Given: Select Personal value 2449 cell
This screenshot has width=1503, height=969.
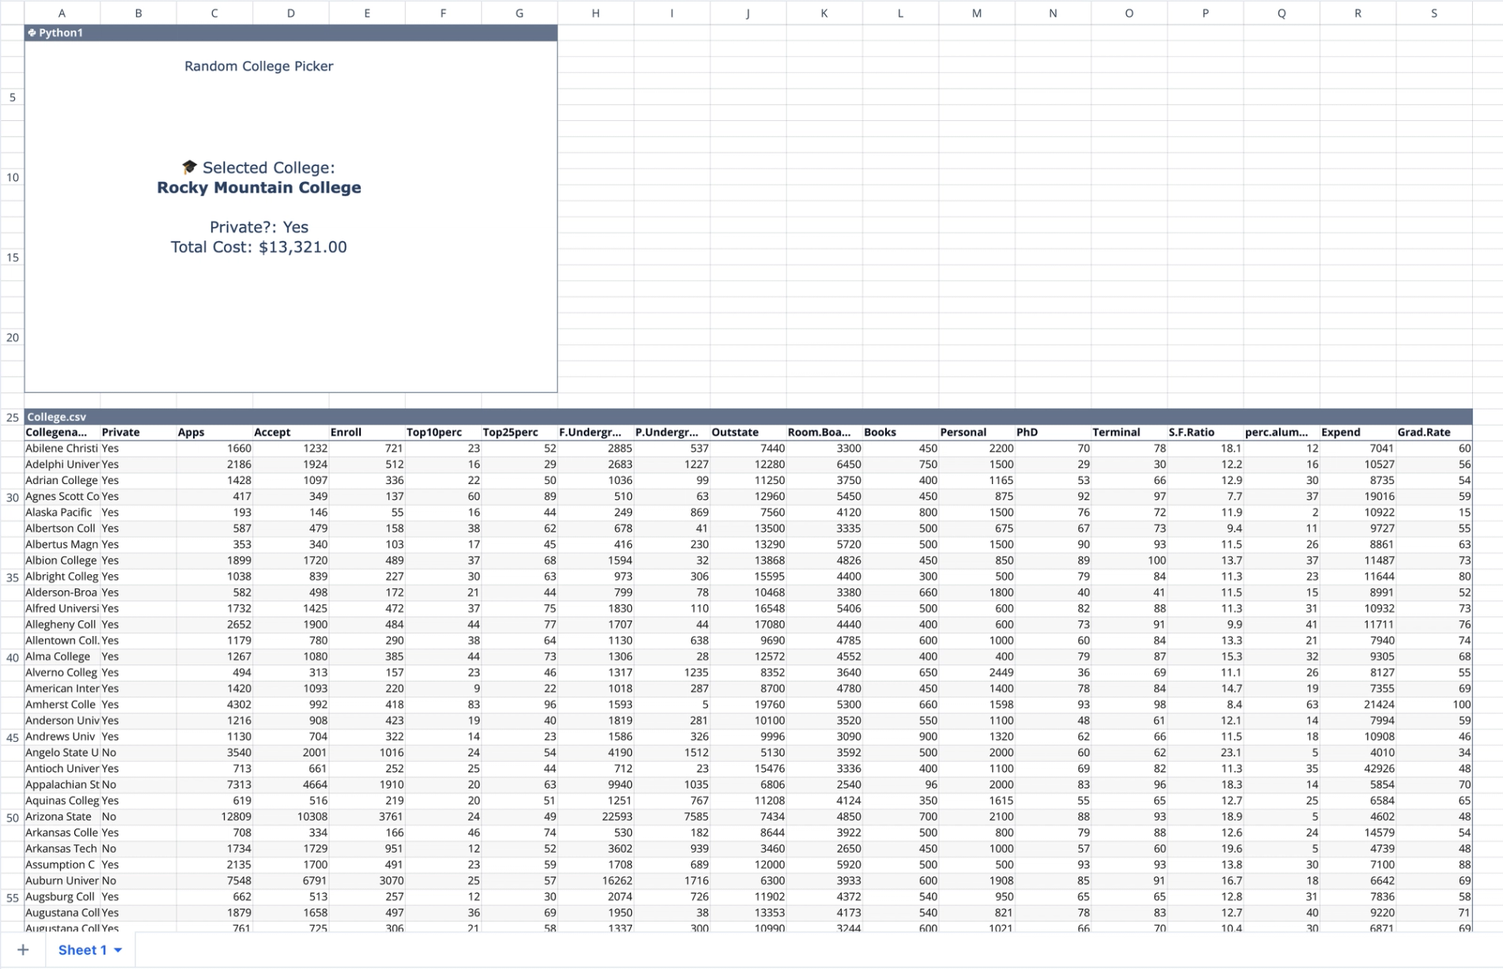Looking at the screenshot, I should (x=976, y=672).
